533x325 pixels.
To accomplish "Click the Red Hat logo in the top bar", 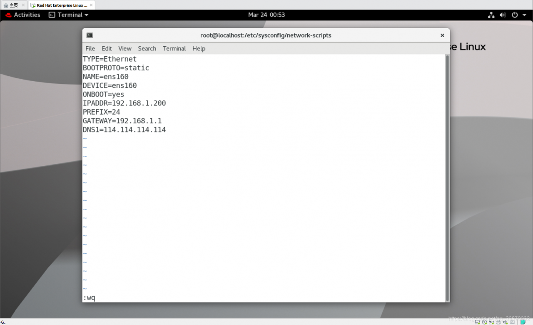I will coord(8,15).
